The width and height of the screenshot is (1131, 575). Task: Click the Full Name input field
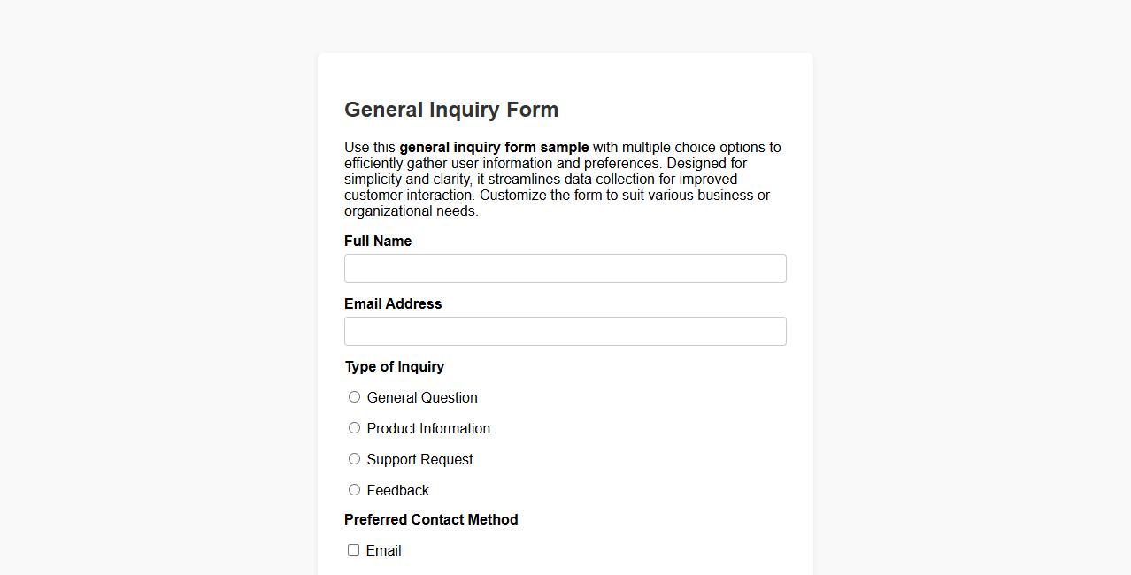(x=565, y=268)
